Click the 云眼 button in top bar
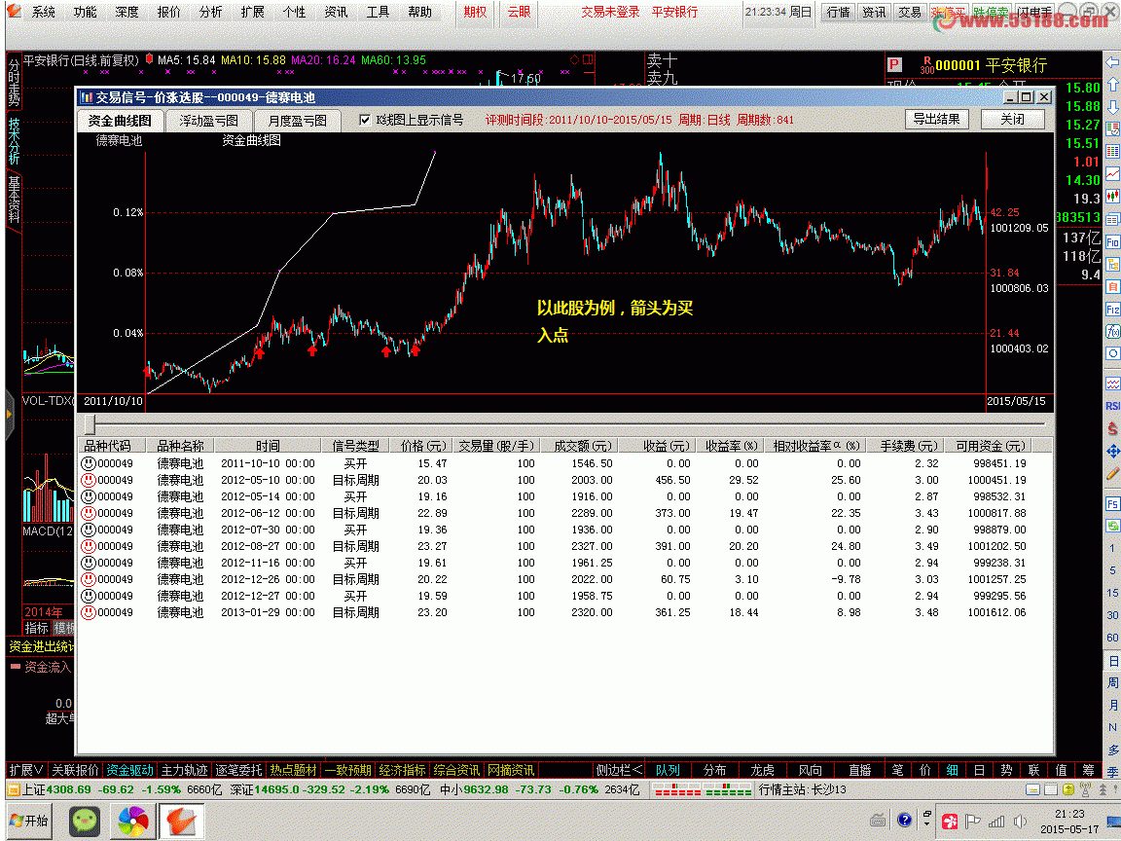1121x841 pixels. coord(519,12)
